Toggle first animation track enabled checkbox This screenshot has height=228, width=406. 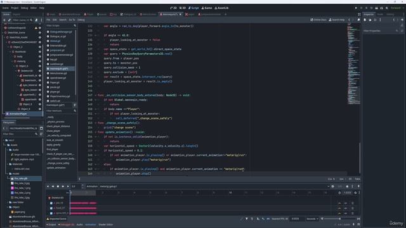51,203
